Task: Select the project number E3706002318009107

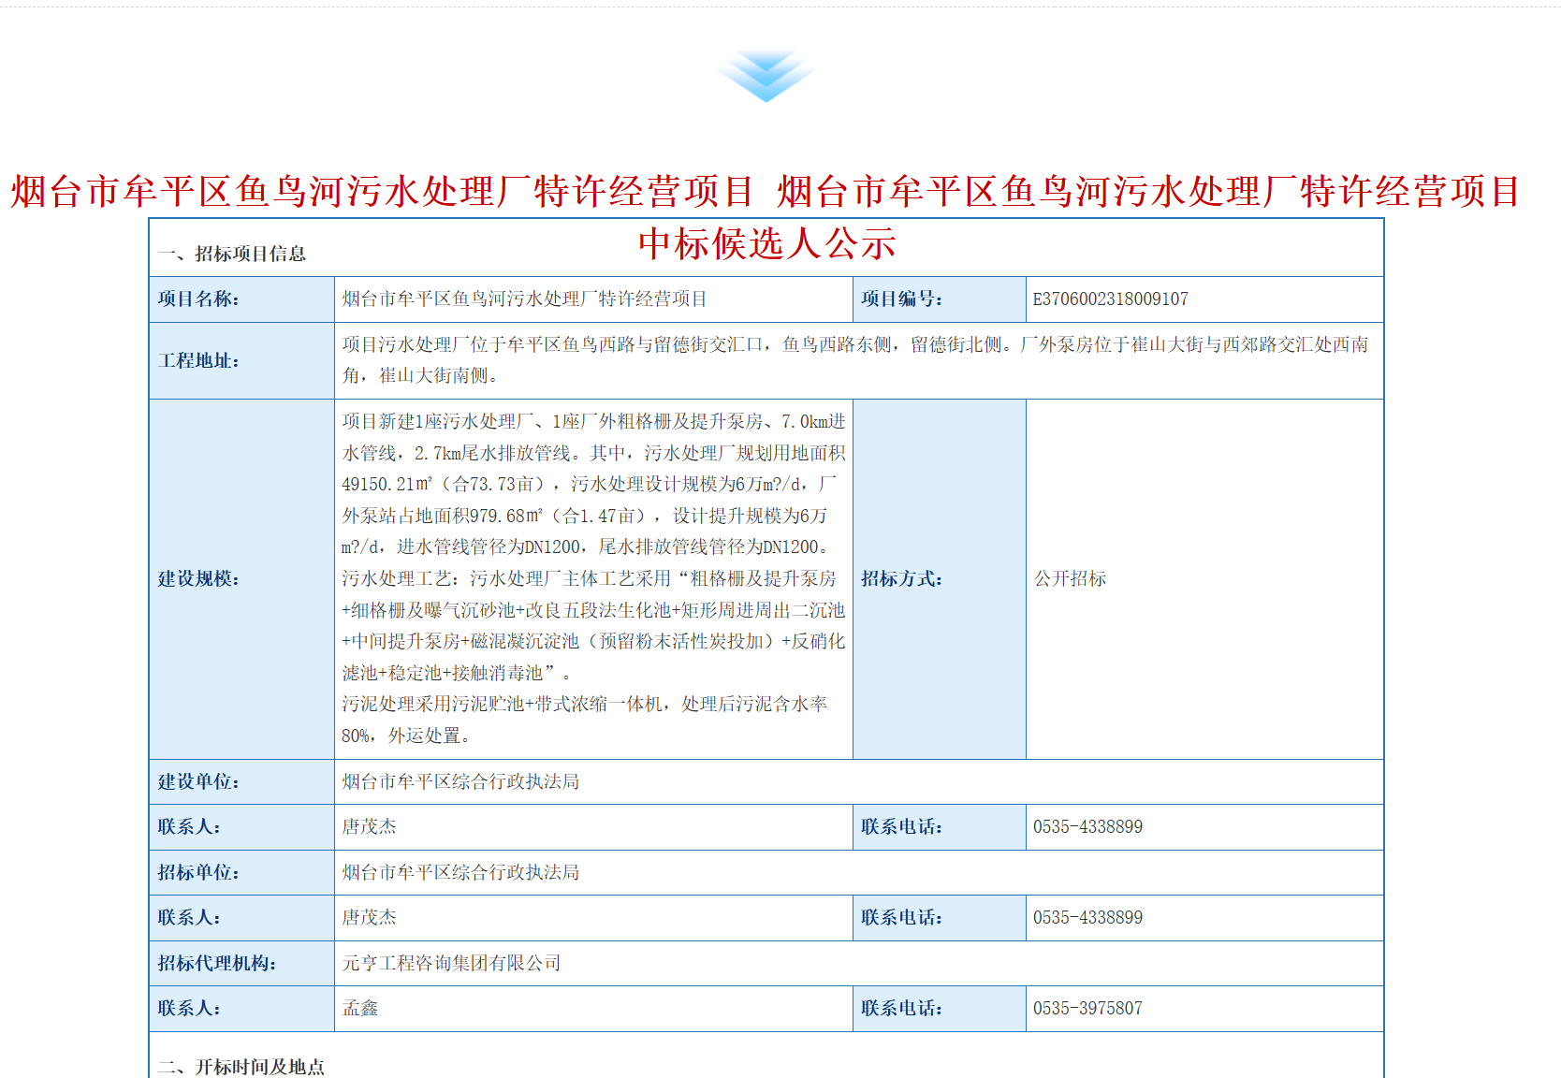Action: pyautogui.click(x=1110, y=299)
